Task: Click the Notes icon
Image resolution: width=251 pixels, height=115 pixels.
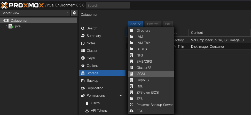Action: pos(83,43)
